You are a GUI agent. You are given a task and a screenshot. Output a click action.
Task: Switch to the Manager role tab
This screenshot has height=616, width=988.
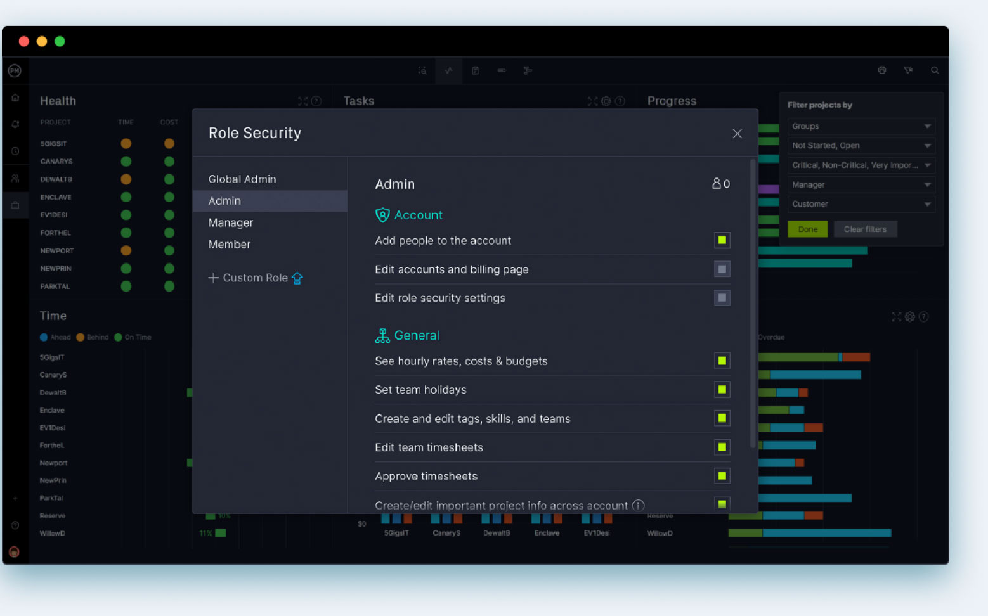[x=230, y=222]
